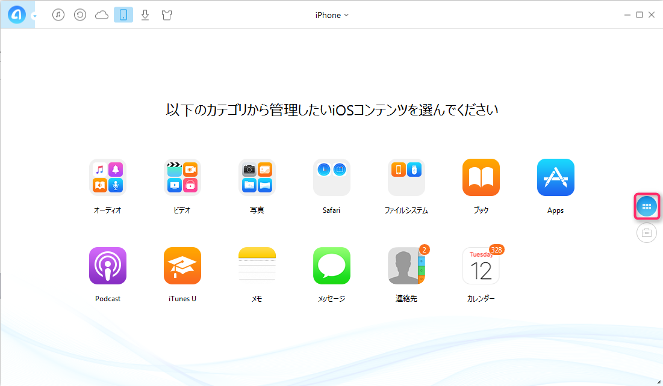
Task: Click the Apps label text
Action: [556, 210]
